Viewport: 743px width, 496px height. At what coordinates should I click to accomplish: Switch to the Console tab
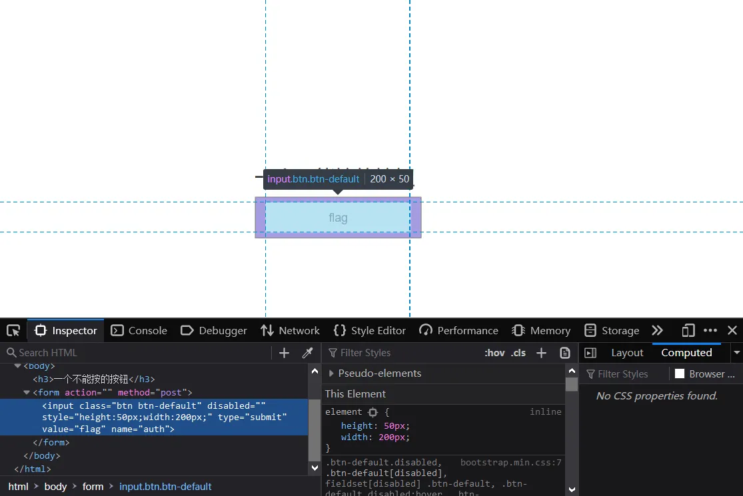click(139, 330)
